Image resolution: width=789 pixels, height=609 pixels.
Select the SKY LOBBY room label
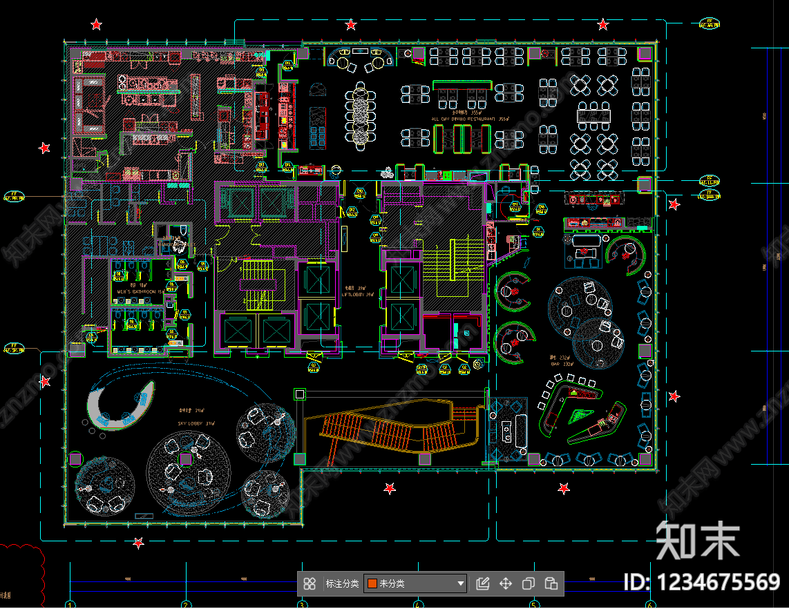click(x=196, y=423)
